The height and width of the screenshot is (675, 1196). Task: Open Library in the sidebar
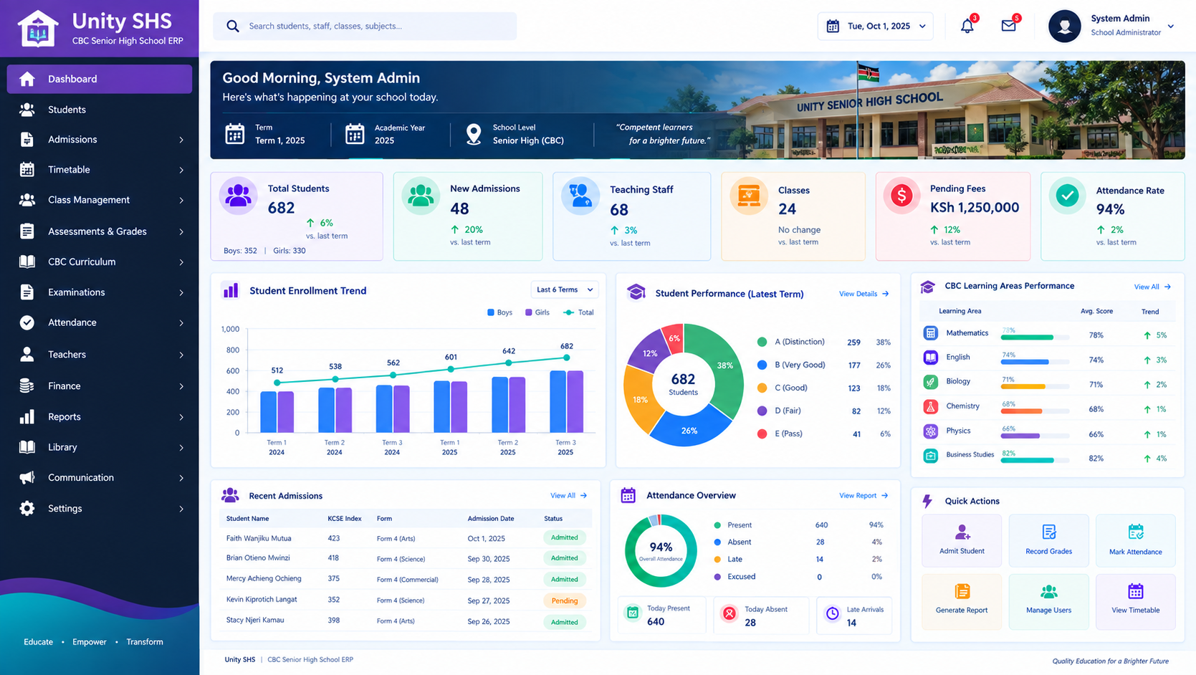(100, 447)
